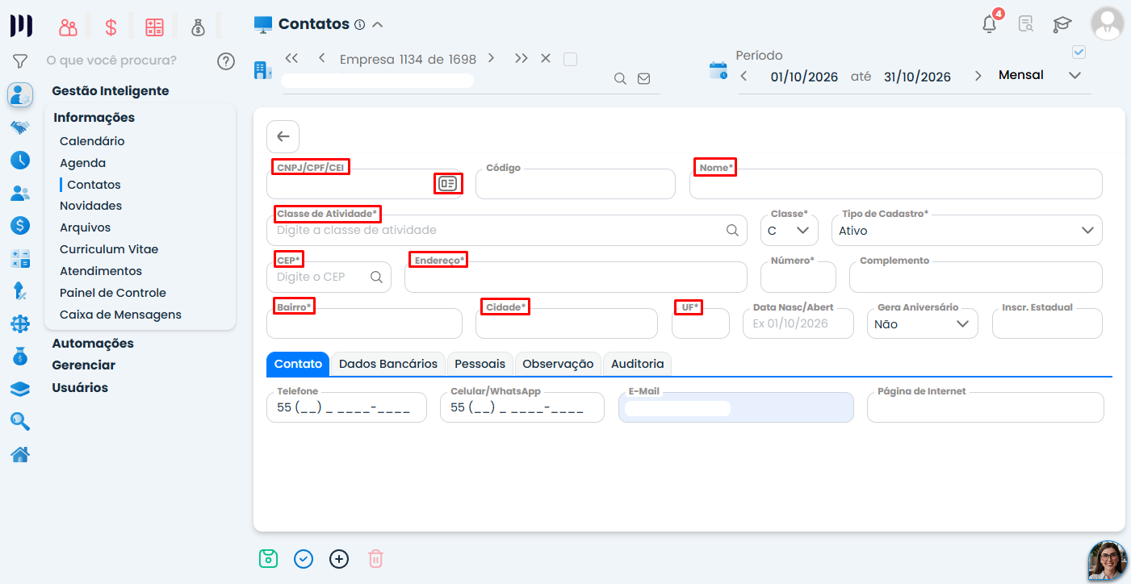Open the Tipo de Cadastro dropdown

967,230
